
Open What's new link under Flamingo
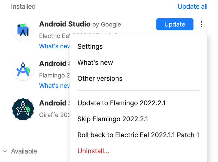coord(54,86)
